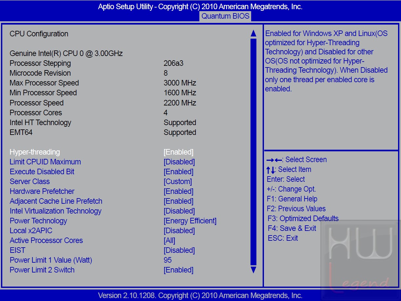Screen dimensions: 401x301
Task: Select the Hardware Prefetcher setting label
Action: (x=42, y=191)
